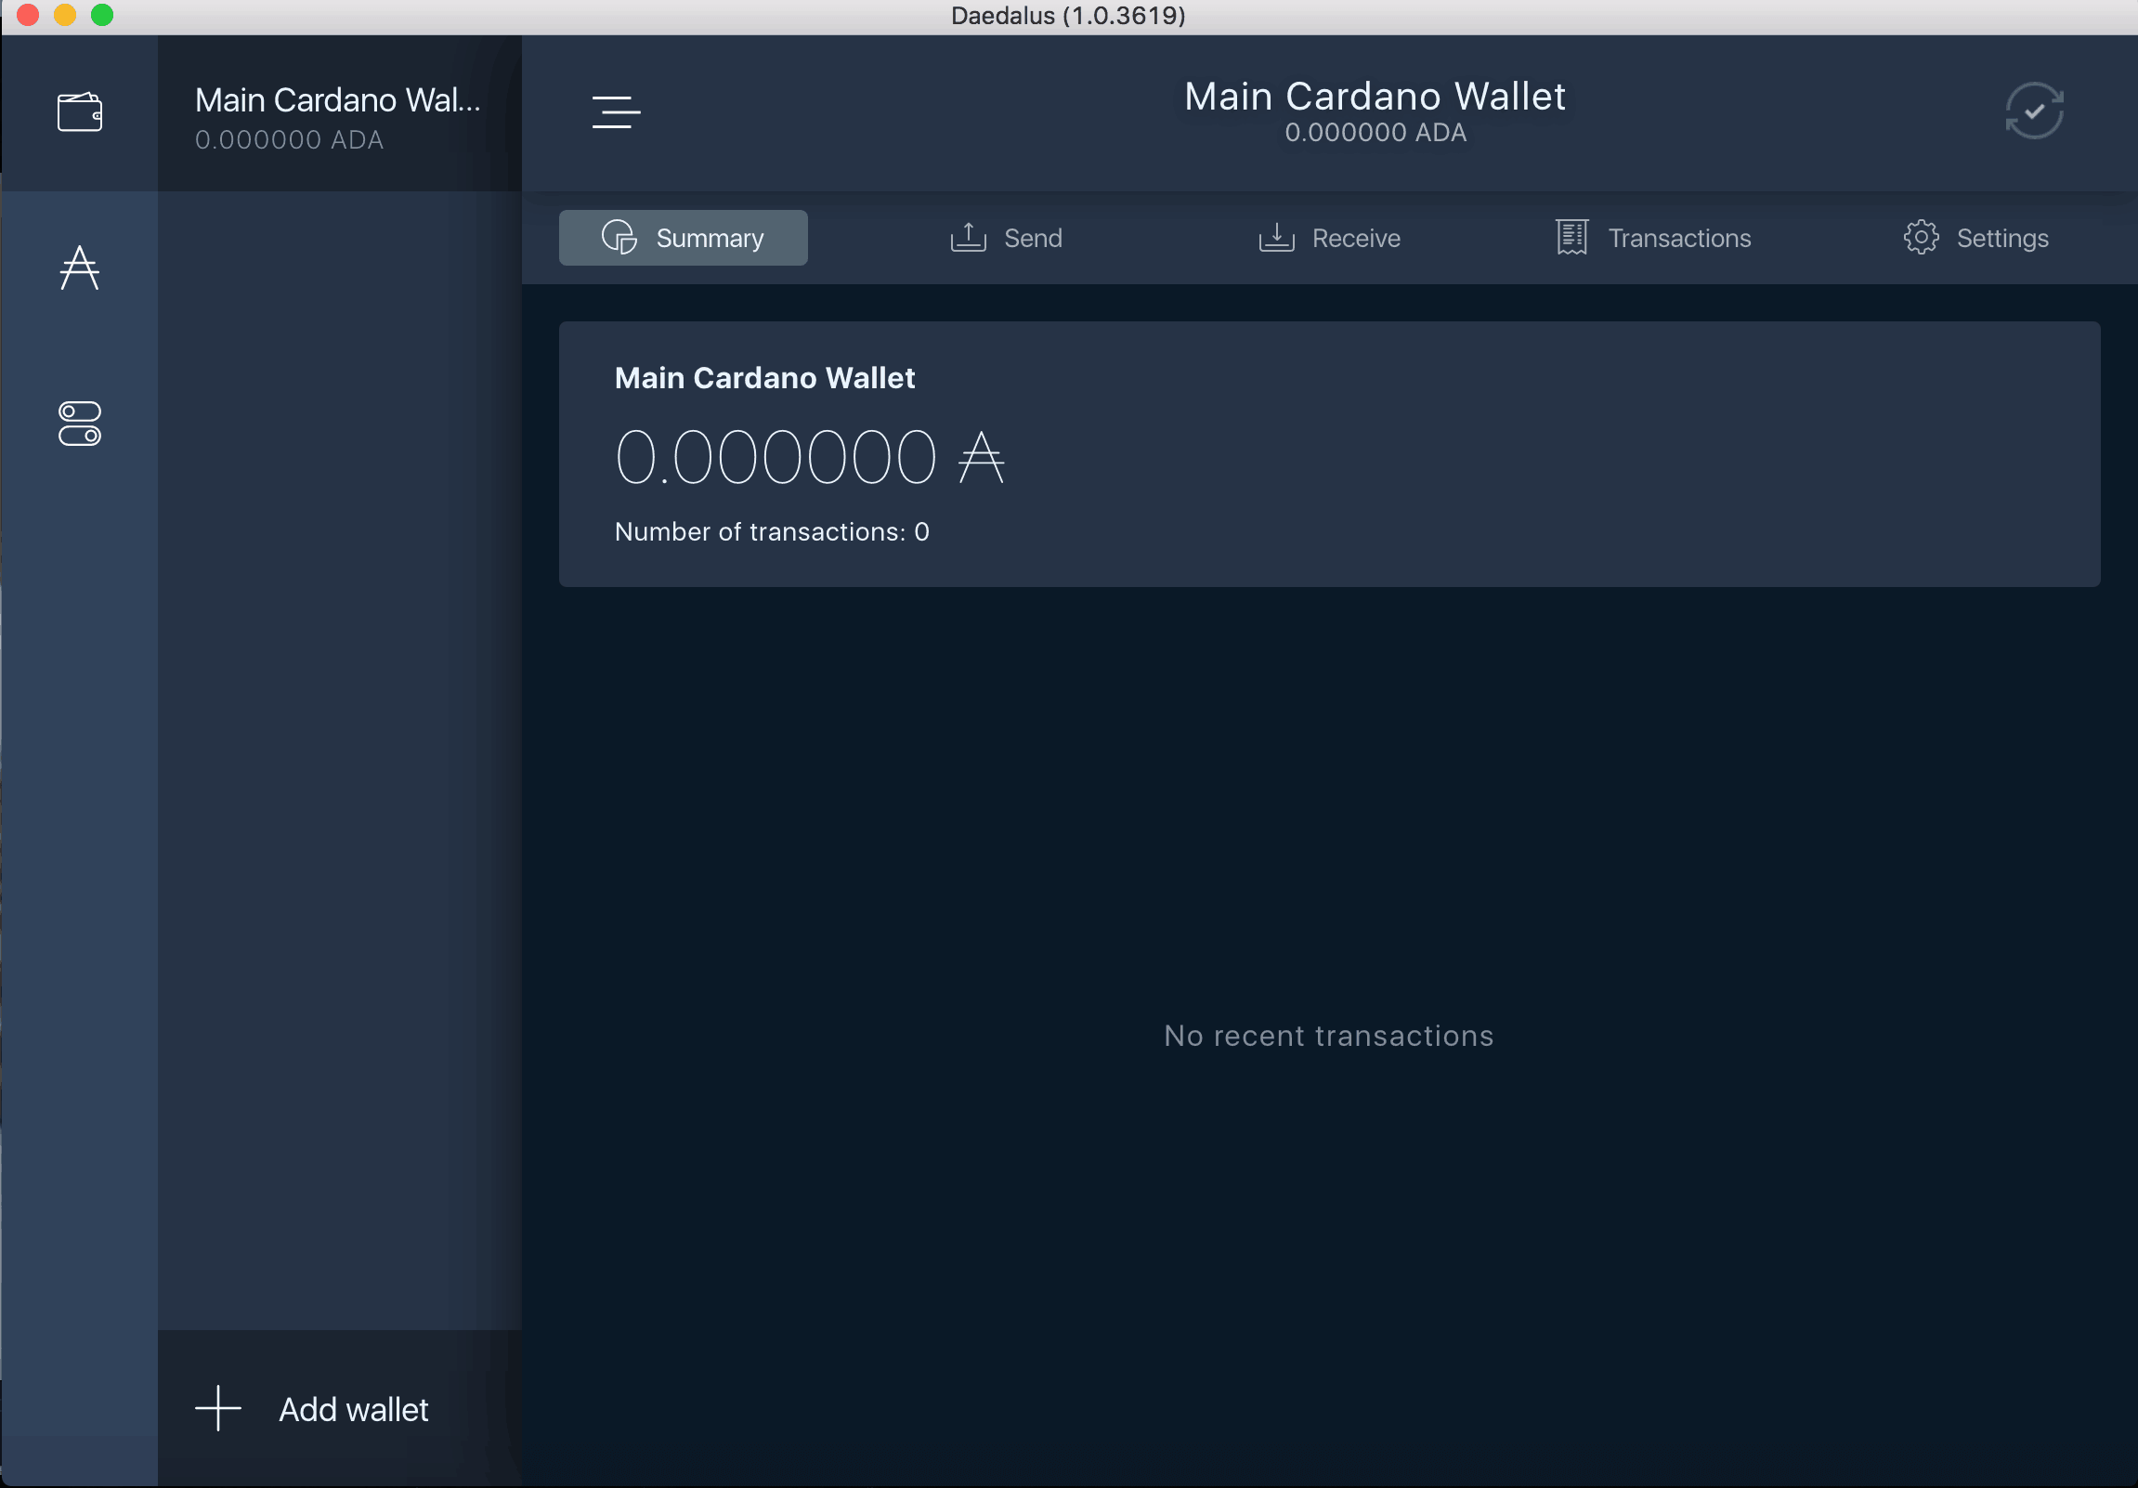Click the Receive tab label
Viewport: 2138px width, 1488px height.
coord(1357,237)
